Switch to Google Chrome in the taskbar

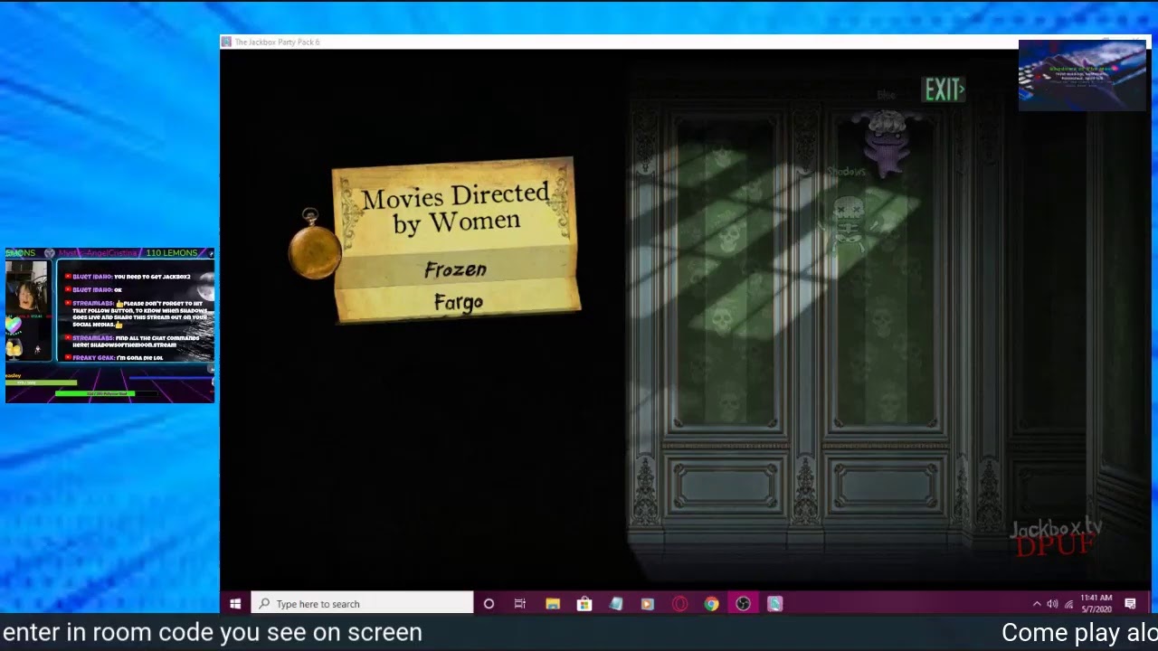pos(711,604)
